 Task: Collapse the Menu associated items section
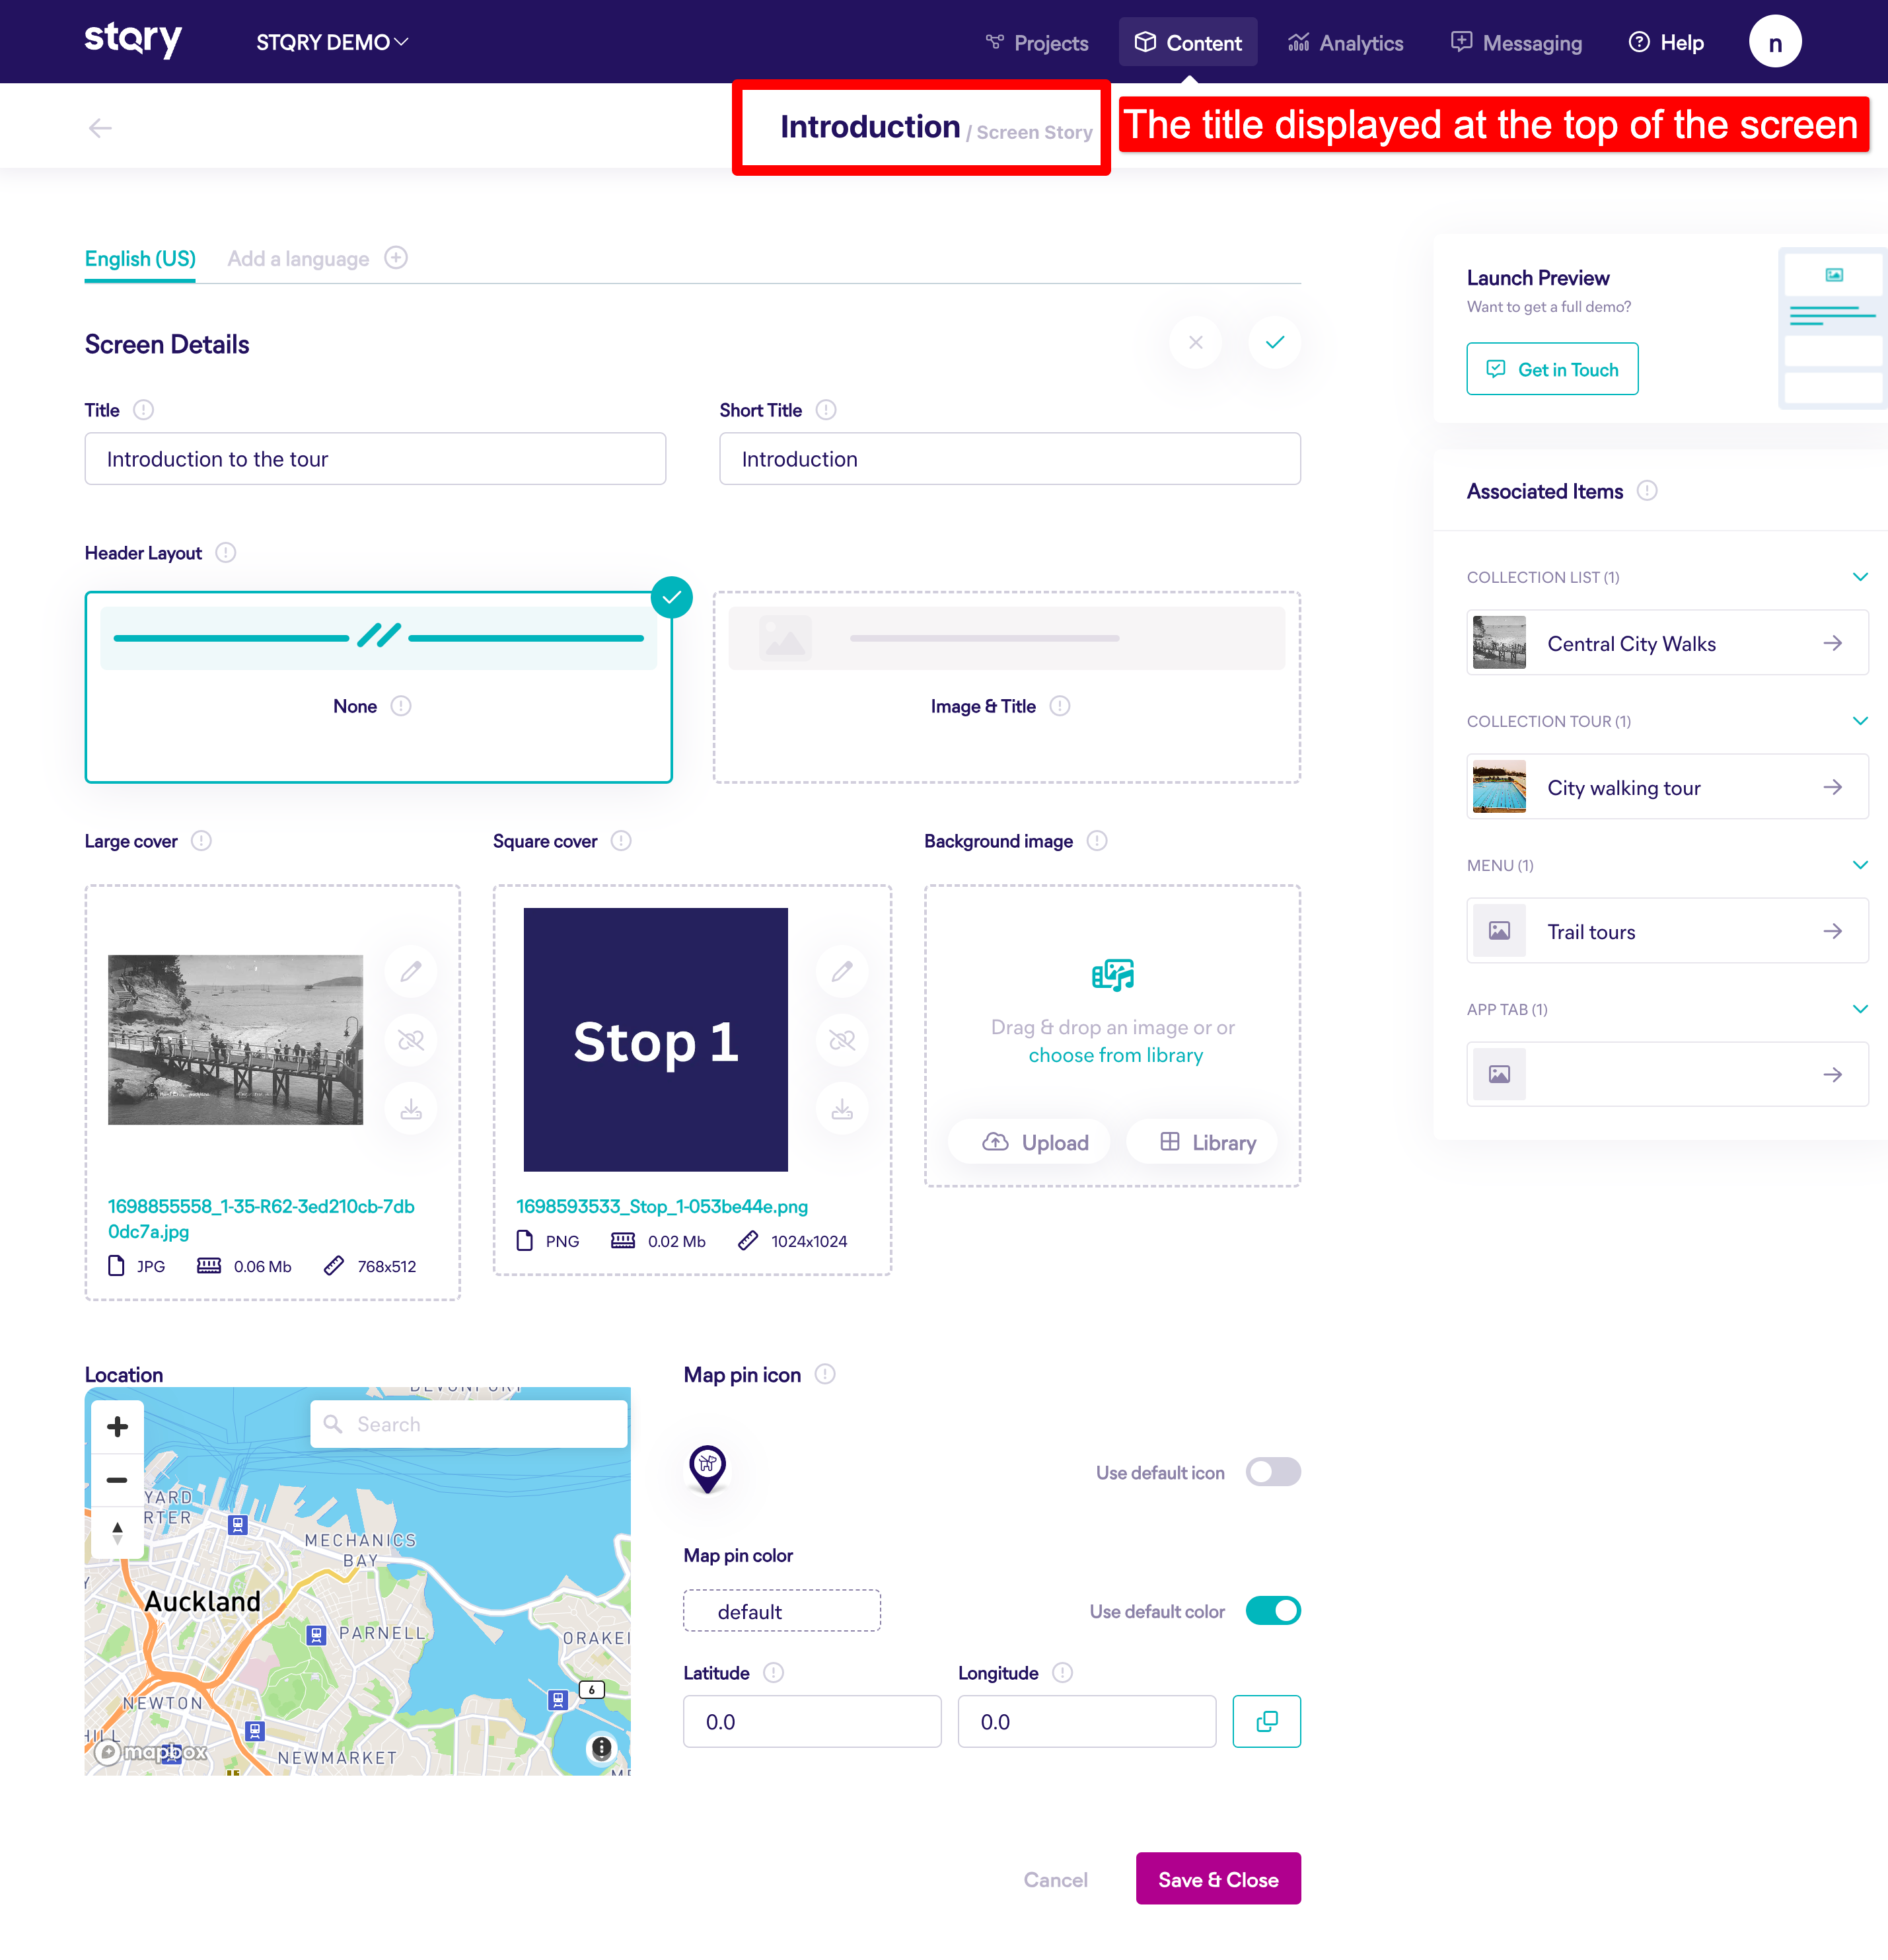tap(1859, 865)
